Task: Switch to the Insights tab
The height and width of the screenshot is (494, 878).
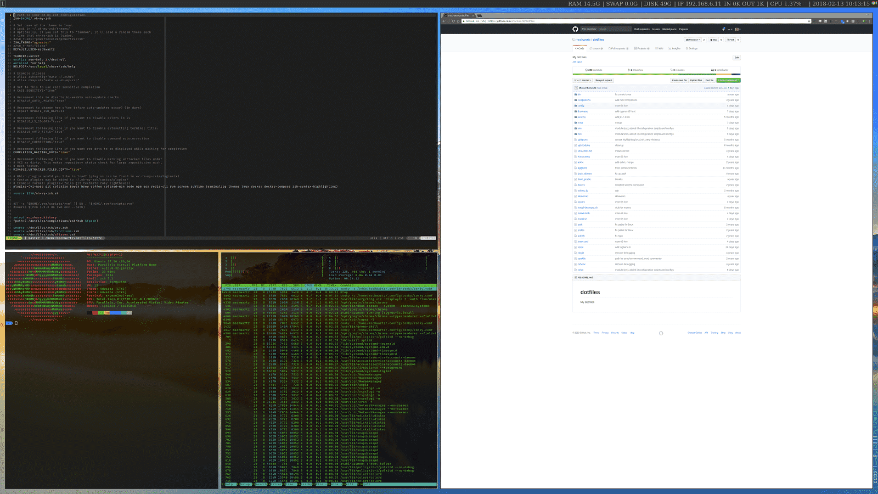Action: coord(675,48)
